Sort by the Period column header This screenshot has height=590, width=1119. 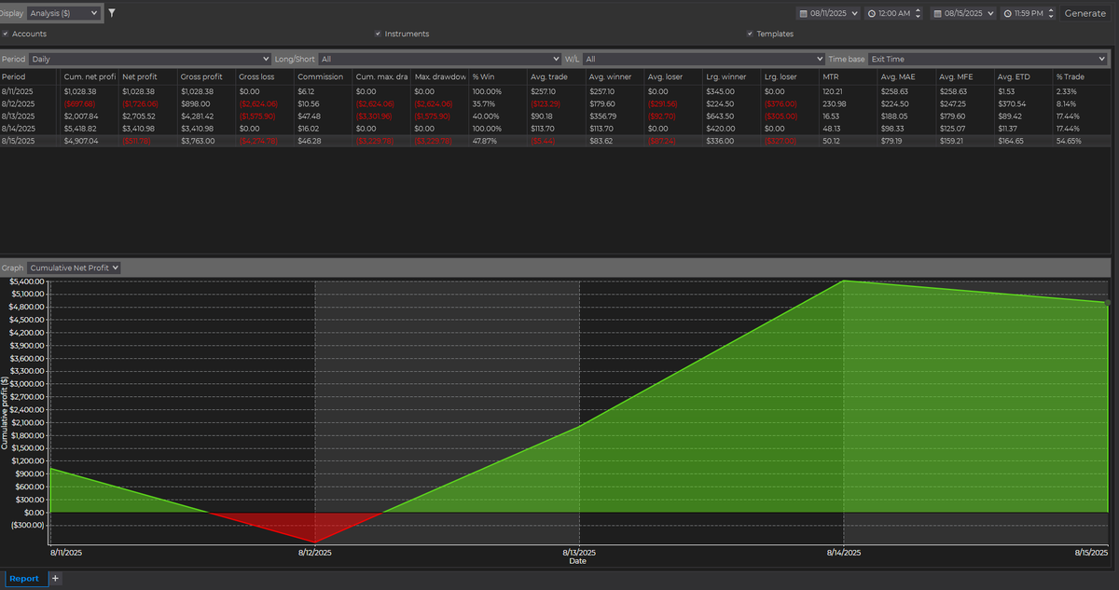pyautogui.click(x=30, y=76)
